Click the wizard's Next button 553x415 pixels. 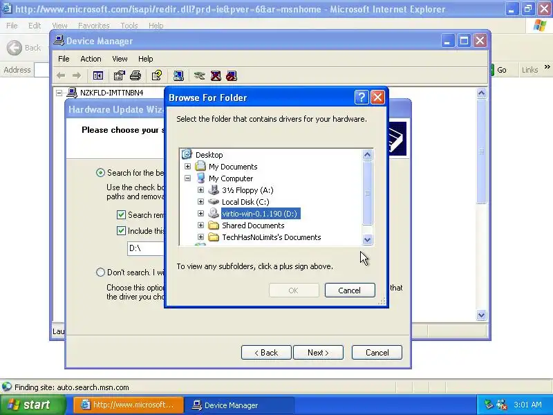318,352
